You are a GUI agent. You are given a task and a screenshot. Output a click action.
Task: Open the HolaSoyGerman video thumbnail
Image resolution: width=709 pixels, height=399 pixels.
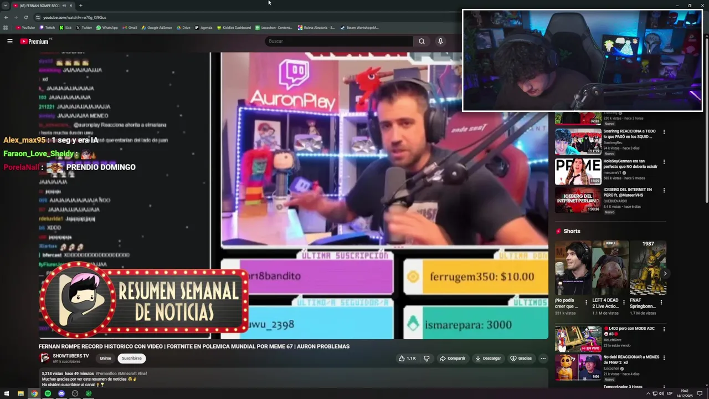pyautogui.click(x=578, y=171)
